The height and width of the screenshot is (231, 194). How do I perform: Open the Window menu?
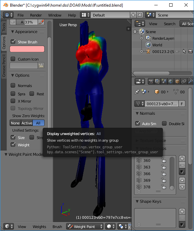55,15
